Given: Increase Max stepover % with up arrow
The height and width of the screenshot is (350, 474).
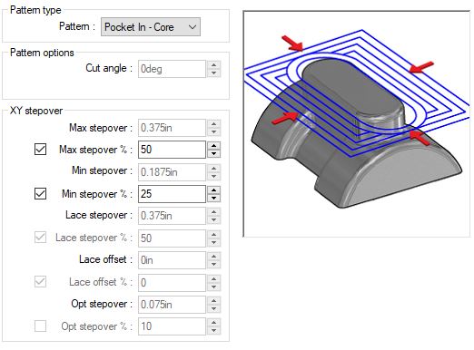Looking at the screenshot, I should (214, 145).
